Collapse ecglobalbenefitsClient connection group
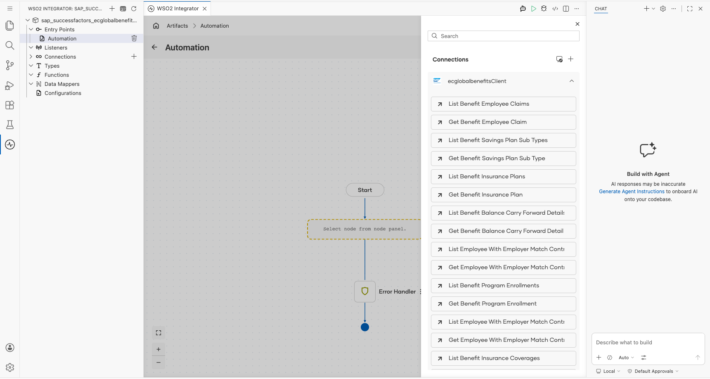The image size is (710, 379). [x=572, y=81]
